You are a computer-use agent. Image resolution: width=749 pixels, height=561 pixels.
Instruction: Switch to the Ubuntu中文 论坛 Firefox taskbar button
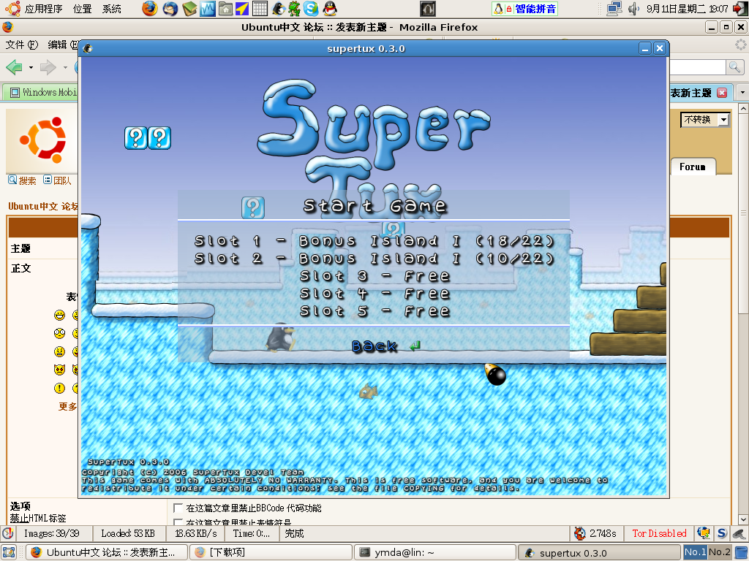click(106, 552)
